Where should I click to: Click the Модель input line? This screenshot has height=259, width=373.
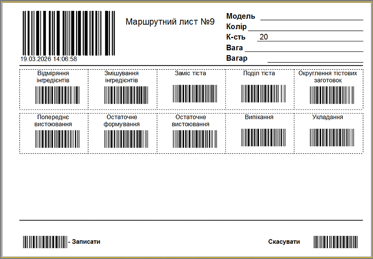311,17
